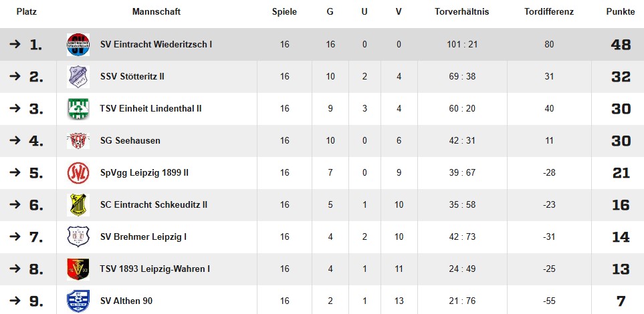Screen dimensions: 644x314
Task: Click the SC Eintracht Schkeuditz yellow-black crest
Action: (x=78, y=205)
